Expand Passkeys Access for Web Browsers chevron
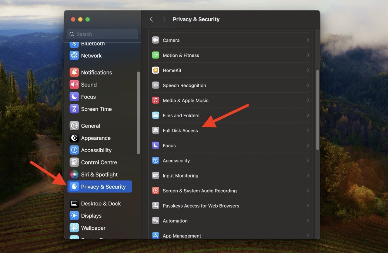The image size is (388, 253). 308,205
